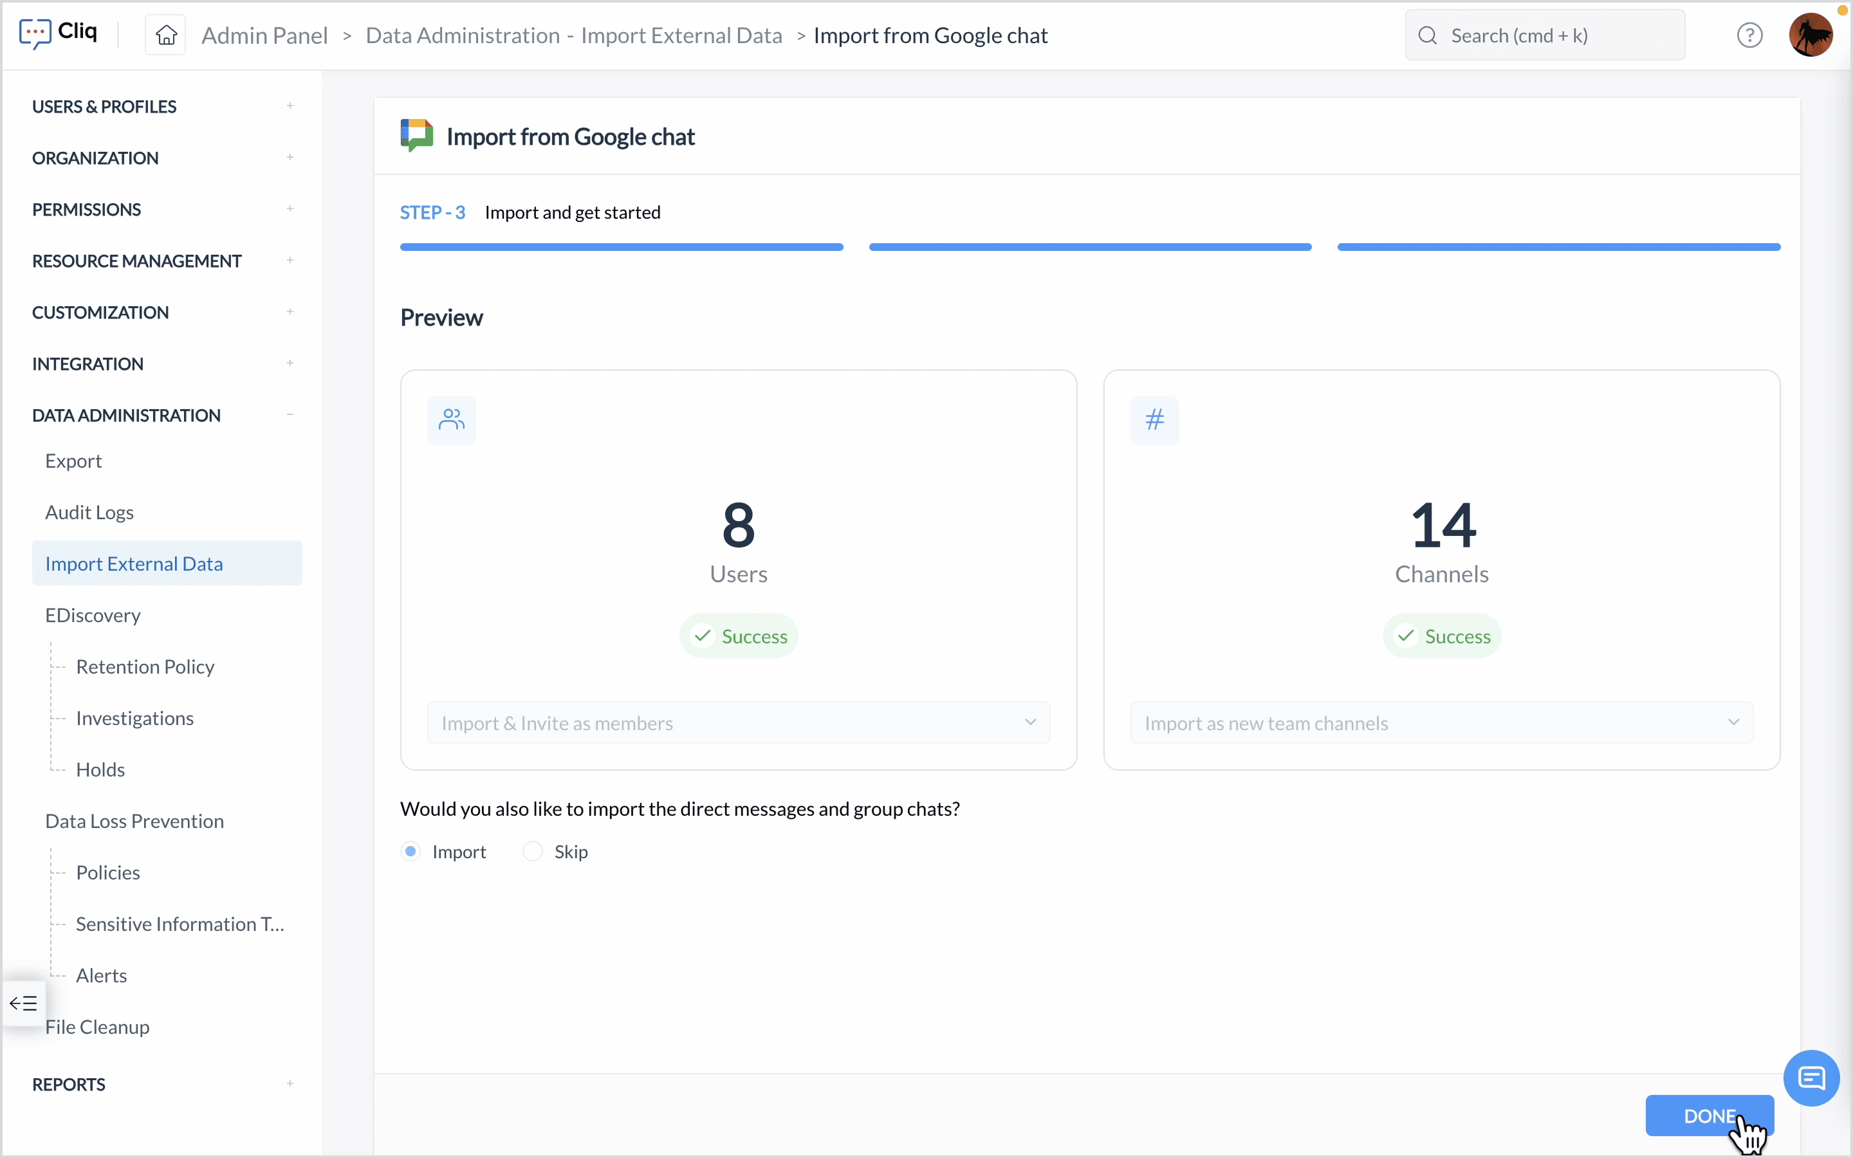Image resolution: width=1853 pixels, height=1158 pixels.
Task: Click the third step progress bar
Action: [1558, 248]
